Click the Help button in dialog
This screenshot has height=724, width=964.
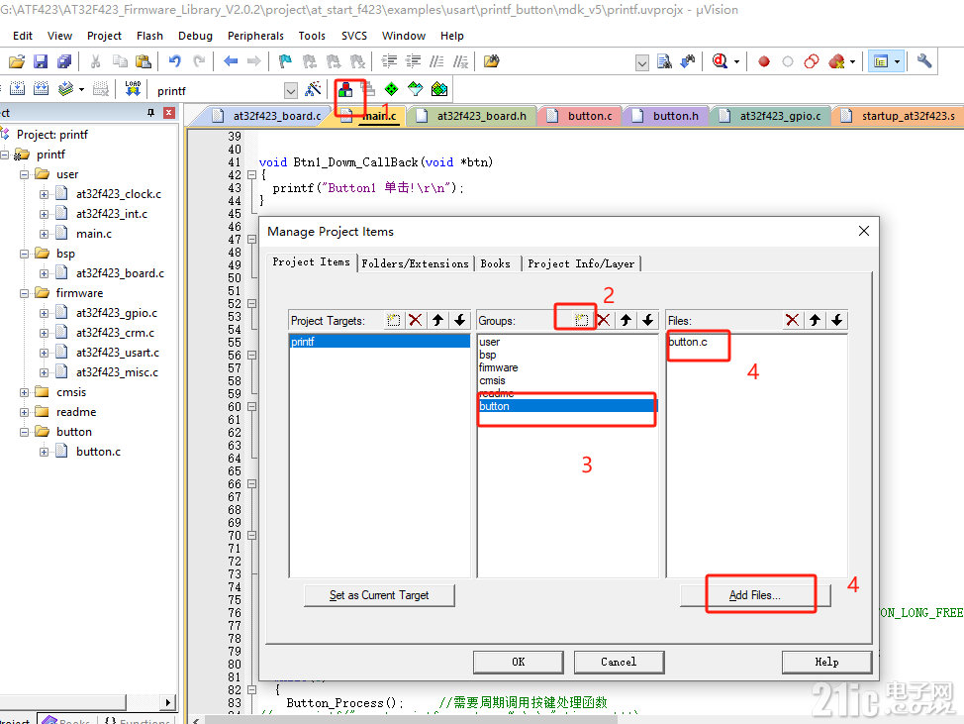click(826, 662)
